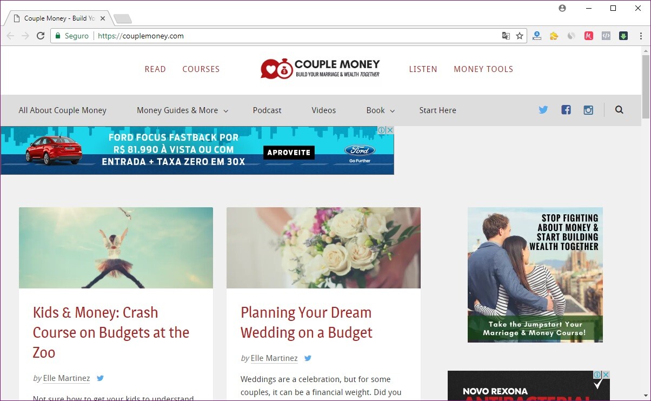Expand the Book dropdown menu
This screenshot has height=401, width=651.
381,110
